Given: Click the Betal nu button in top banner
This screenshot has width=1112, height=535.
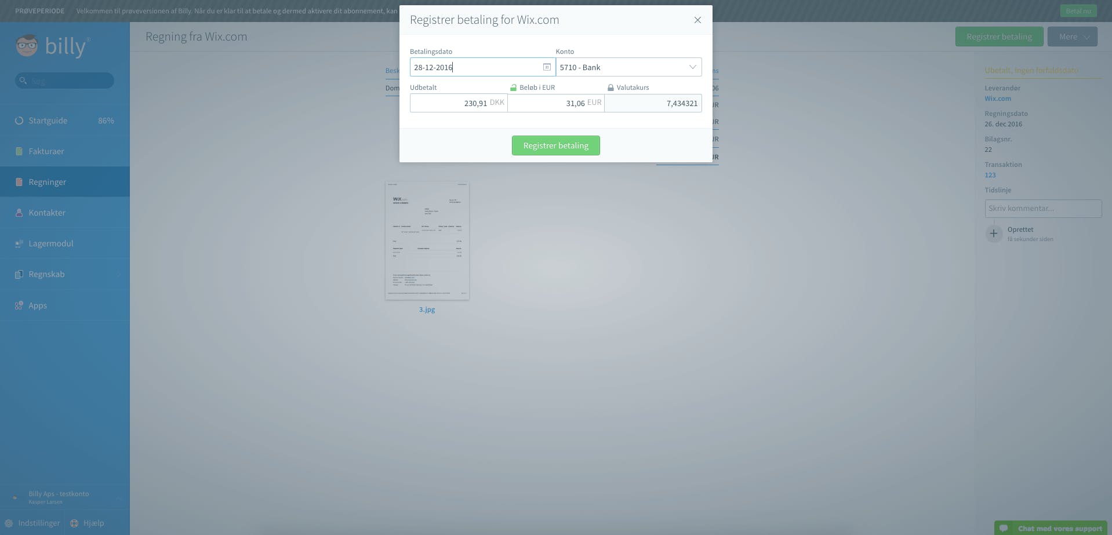Looking at the screenshot, I should tap(1078, 11).
